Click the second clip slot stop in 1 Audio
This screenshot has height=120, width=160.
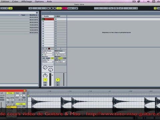click(x=43, y=22)
